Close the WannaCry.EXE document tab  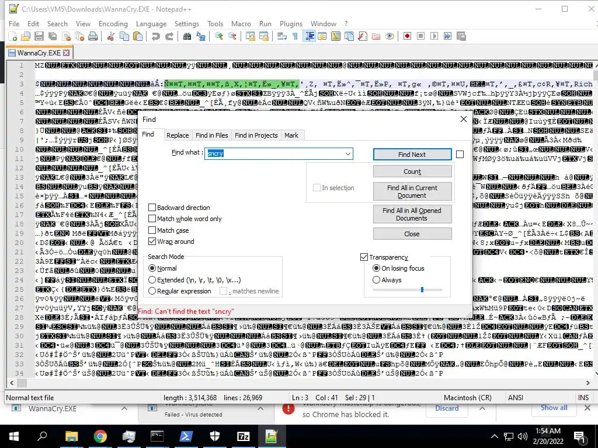click(x=67, y=52)
